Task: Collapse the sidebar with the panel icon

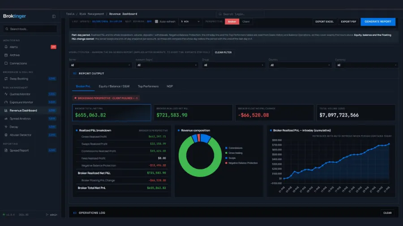Action: click(54, 17)
